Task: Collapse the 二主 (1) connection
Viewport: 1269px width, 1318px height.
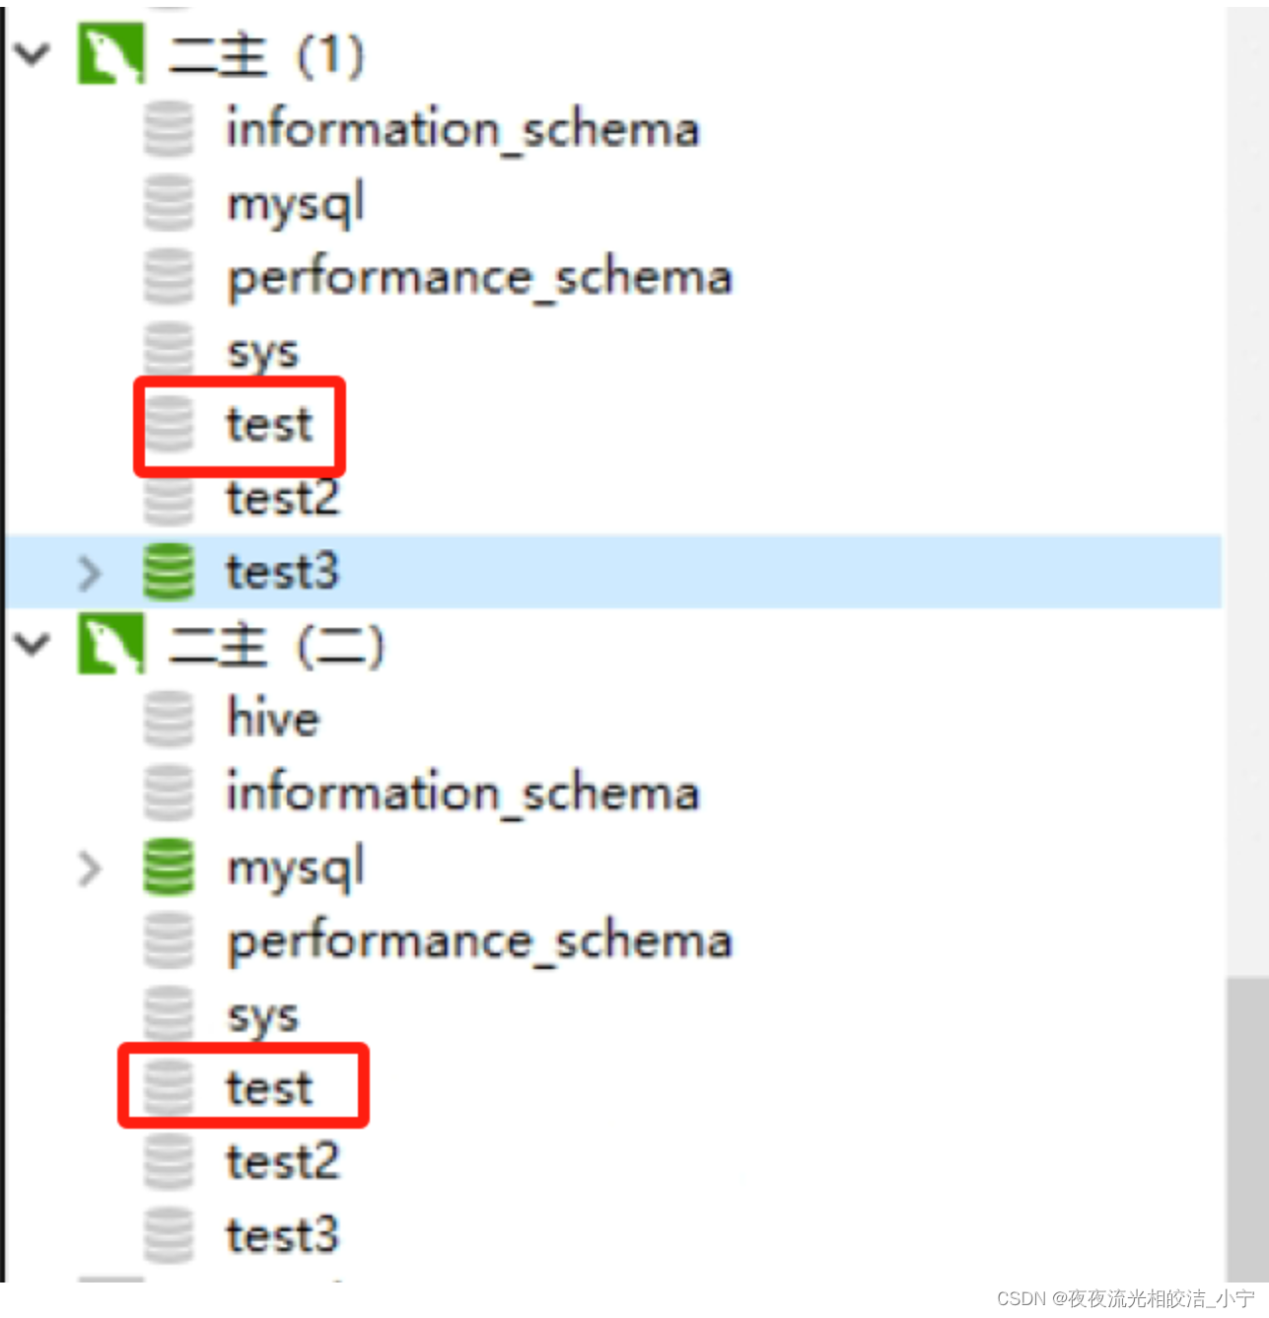Action: click(32, 54)
